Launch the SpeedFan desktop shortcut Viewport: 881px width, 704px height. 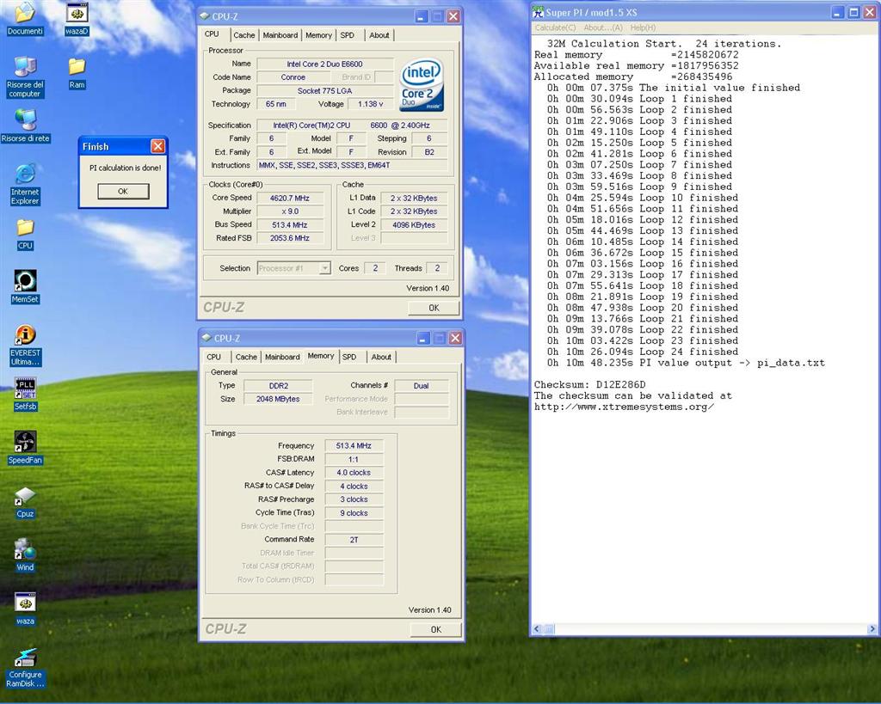click(25, 448)
